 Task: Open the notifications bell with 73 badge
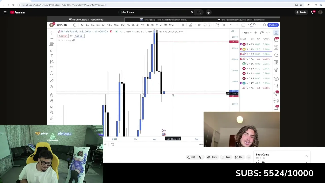(x=276, y=108)
